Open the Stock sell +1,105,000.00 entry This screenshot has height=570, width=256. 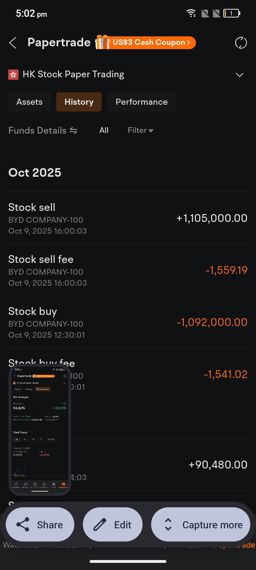pyautogui.click(x=128, y=218)
